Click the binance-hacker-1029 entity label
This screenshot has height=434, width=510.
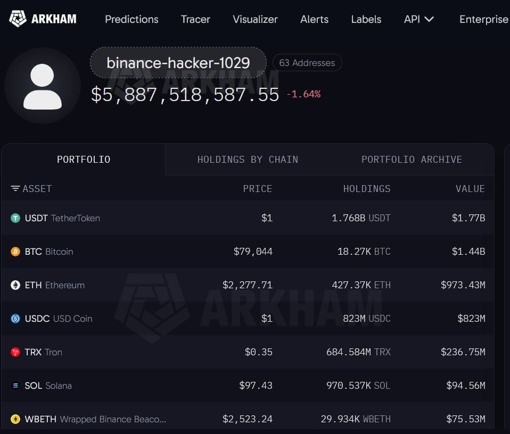coord(178,62)
